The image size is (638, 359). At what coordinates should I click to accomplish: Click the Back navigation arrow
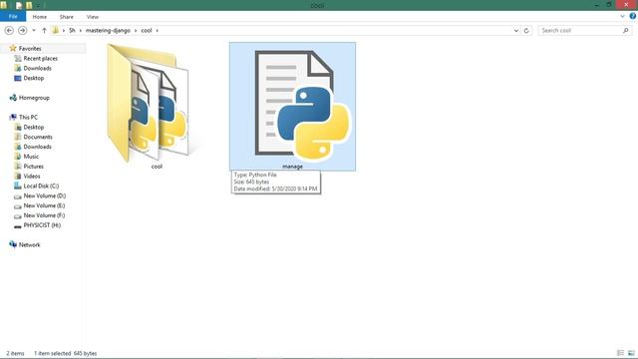(x=9, y=31)
